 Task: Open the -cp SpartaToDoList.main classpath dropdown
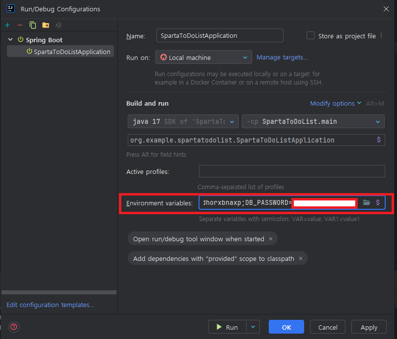point(313,121)
